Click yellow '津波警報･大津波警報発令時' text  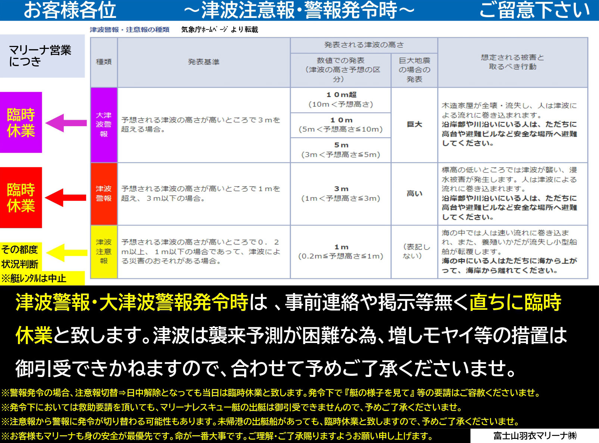tap(132, 302)
